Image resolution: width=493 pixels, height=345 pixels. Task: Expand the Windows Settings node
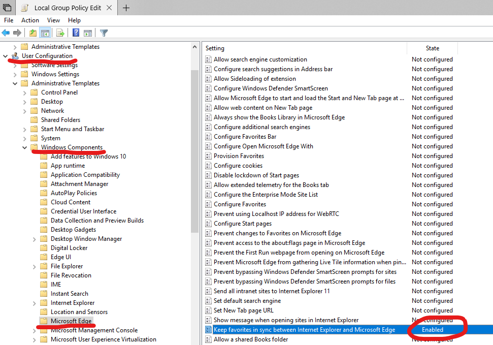[15, 74]
